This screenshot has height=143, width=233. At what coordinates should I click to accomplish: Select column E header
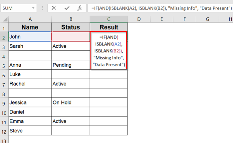[x=162, y=19]
